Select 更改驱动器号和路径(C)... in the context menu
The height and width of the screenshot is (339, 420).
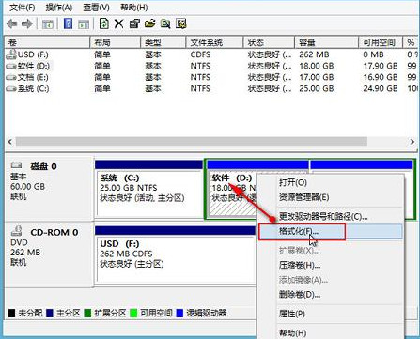point(331,216)
